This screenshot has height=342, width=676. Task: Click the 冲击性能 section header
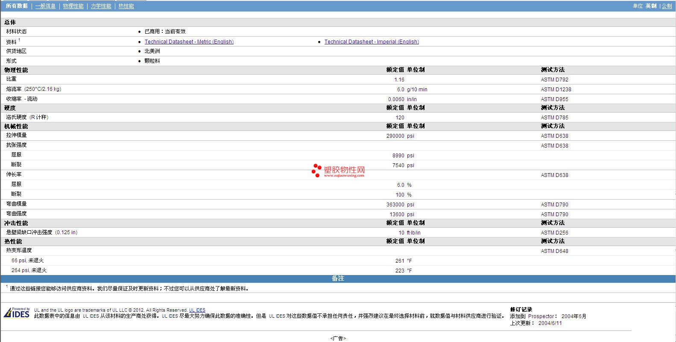click(x=16, y=223)
